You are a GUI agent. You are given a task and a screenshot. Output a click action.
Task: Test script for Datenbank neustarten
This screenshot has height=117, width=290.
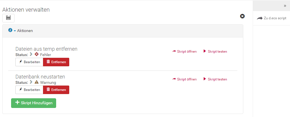pos(215,79)
